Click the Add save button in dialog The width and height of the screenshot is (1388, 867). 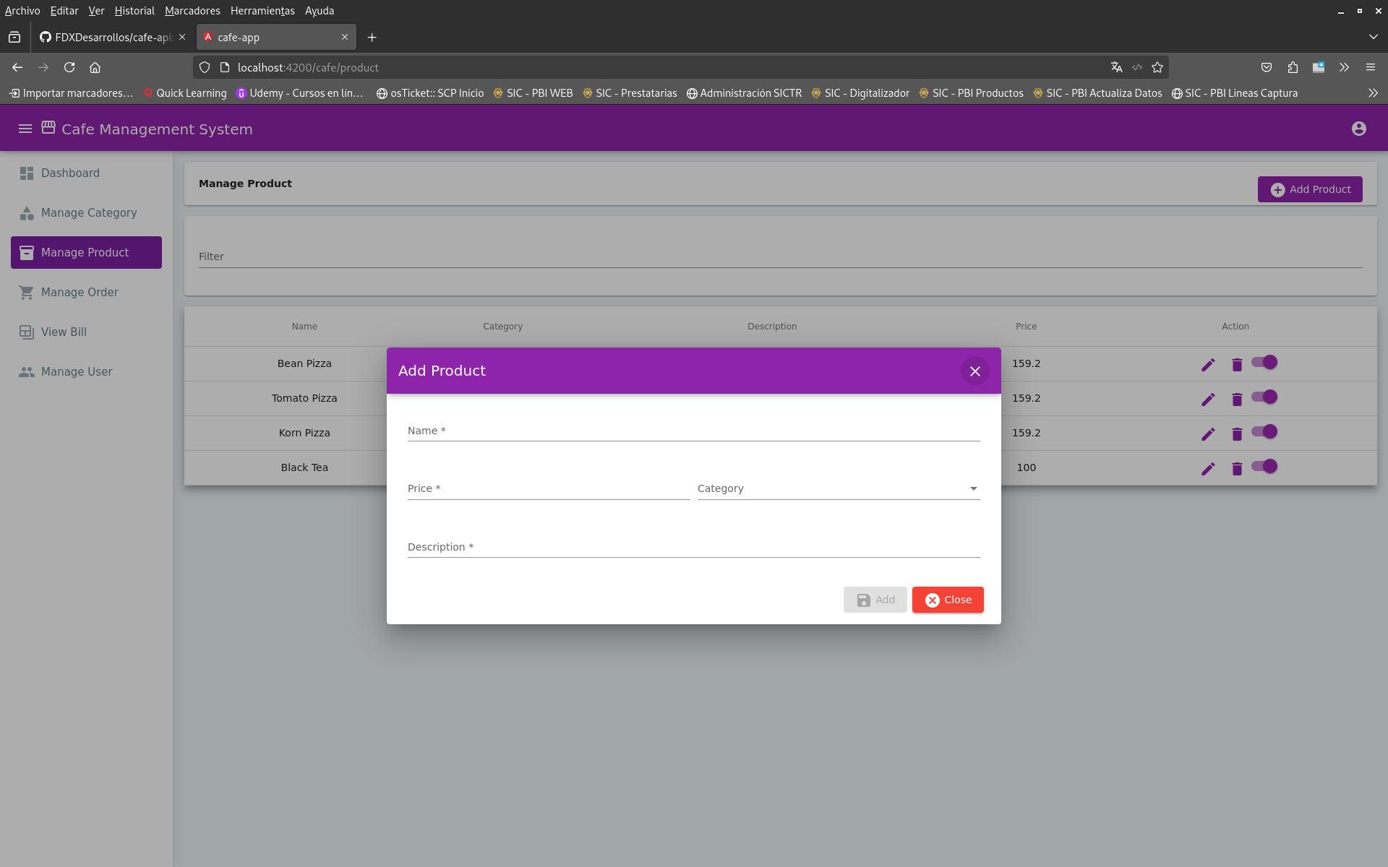875,600
